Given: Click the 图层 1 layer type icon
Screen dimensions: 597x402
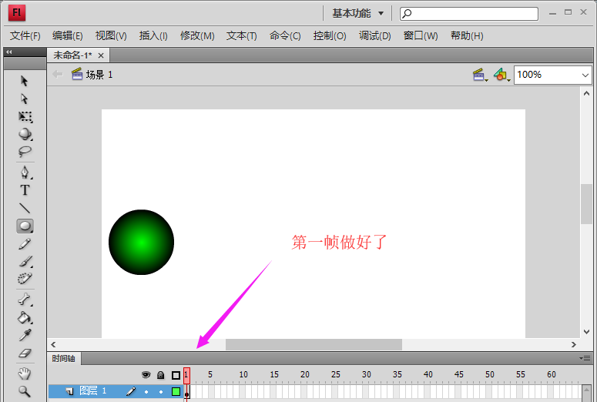Looking at the screenshot, I should pyautogui.click(x=69, y=391).
